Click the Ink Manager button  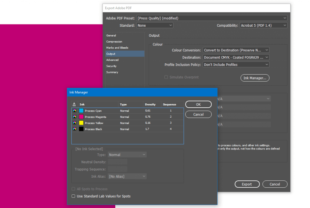[x=255, y=78]
